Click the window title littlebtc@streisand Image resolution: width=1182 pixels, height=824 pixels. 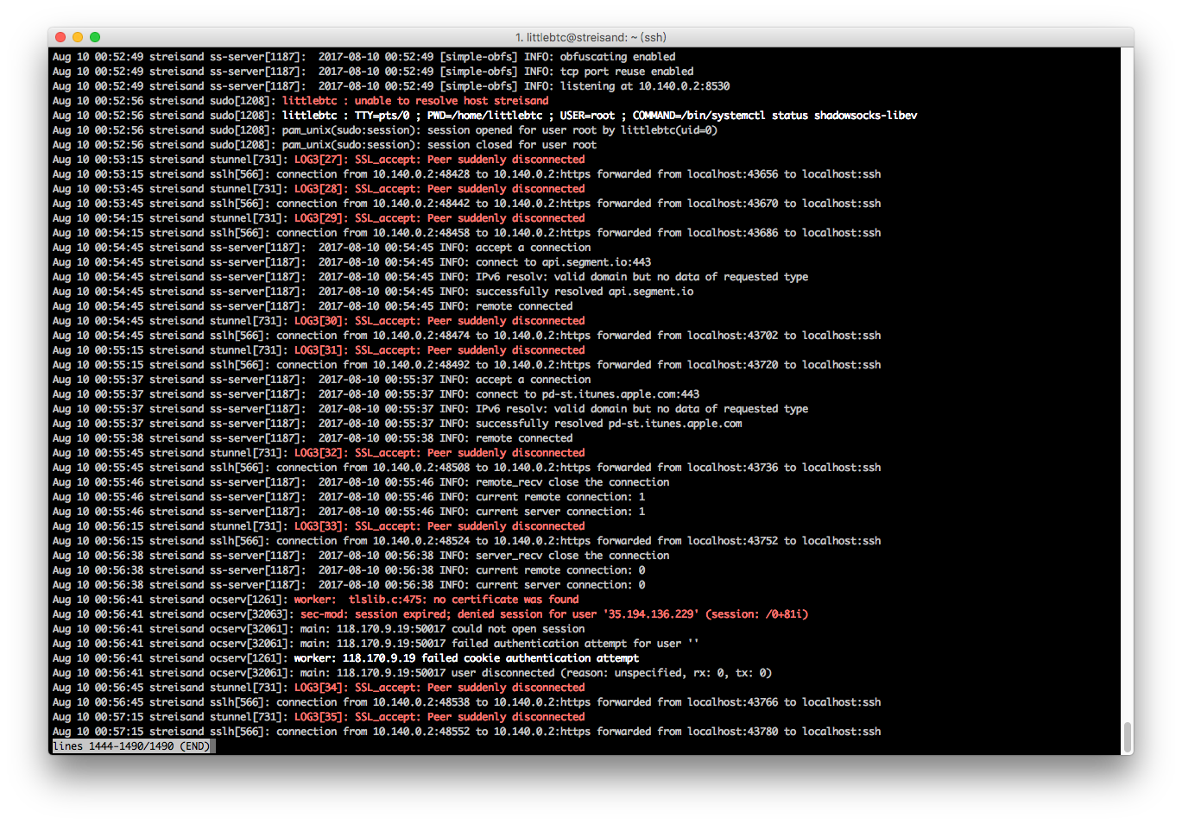tap(591, 37)
